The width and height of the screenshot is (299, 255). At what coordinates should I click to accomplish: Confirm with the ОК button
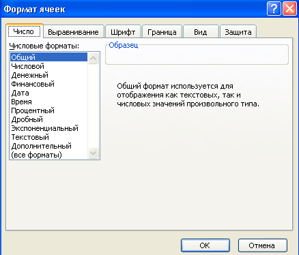coord(205,245)
